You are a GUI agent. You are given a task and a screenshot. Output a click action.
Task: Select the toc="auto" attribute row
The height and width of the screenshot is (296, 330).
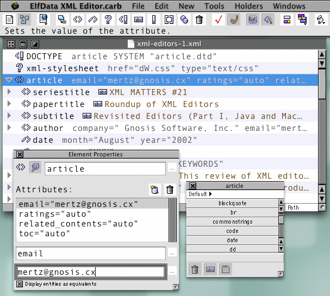pyautogui.click(x=92, y=234)
